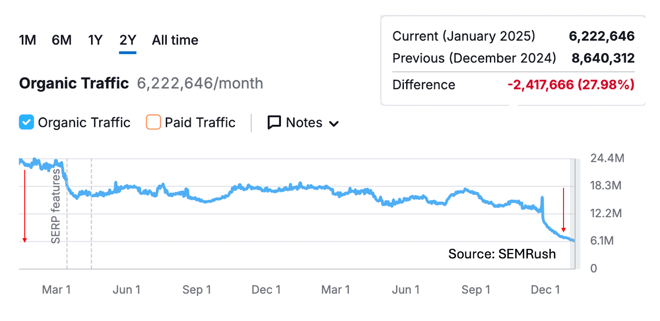Switch to the 1Y time range
Screen dimensions: 660x321
[95, 40]
